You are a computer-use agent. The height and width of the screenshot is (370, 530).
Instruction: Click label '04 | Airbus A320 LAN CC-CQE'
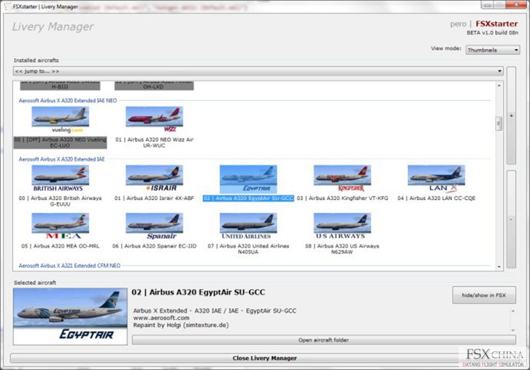coord(436,198)
